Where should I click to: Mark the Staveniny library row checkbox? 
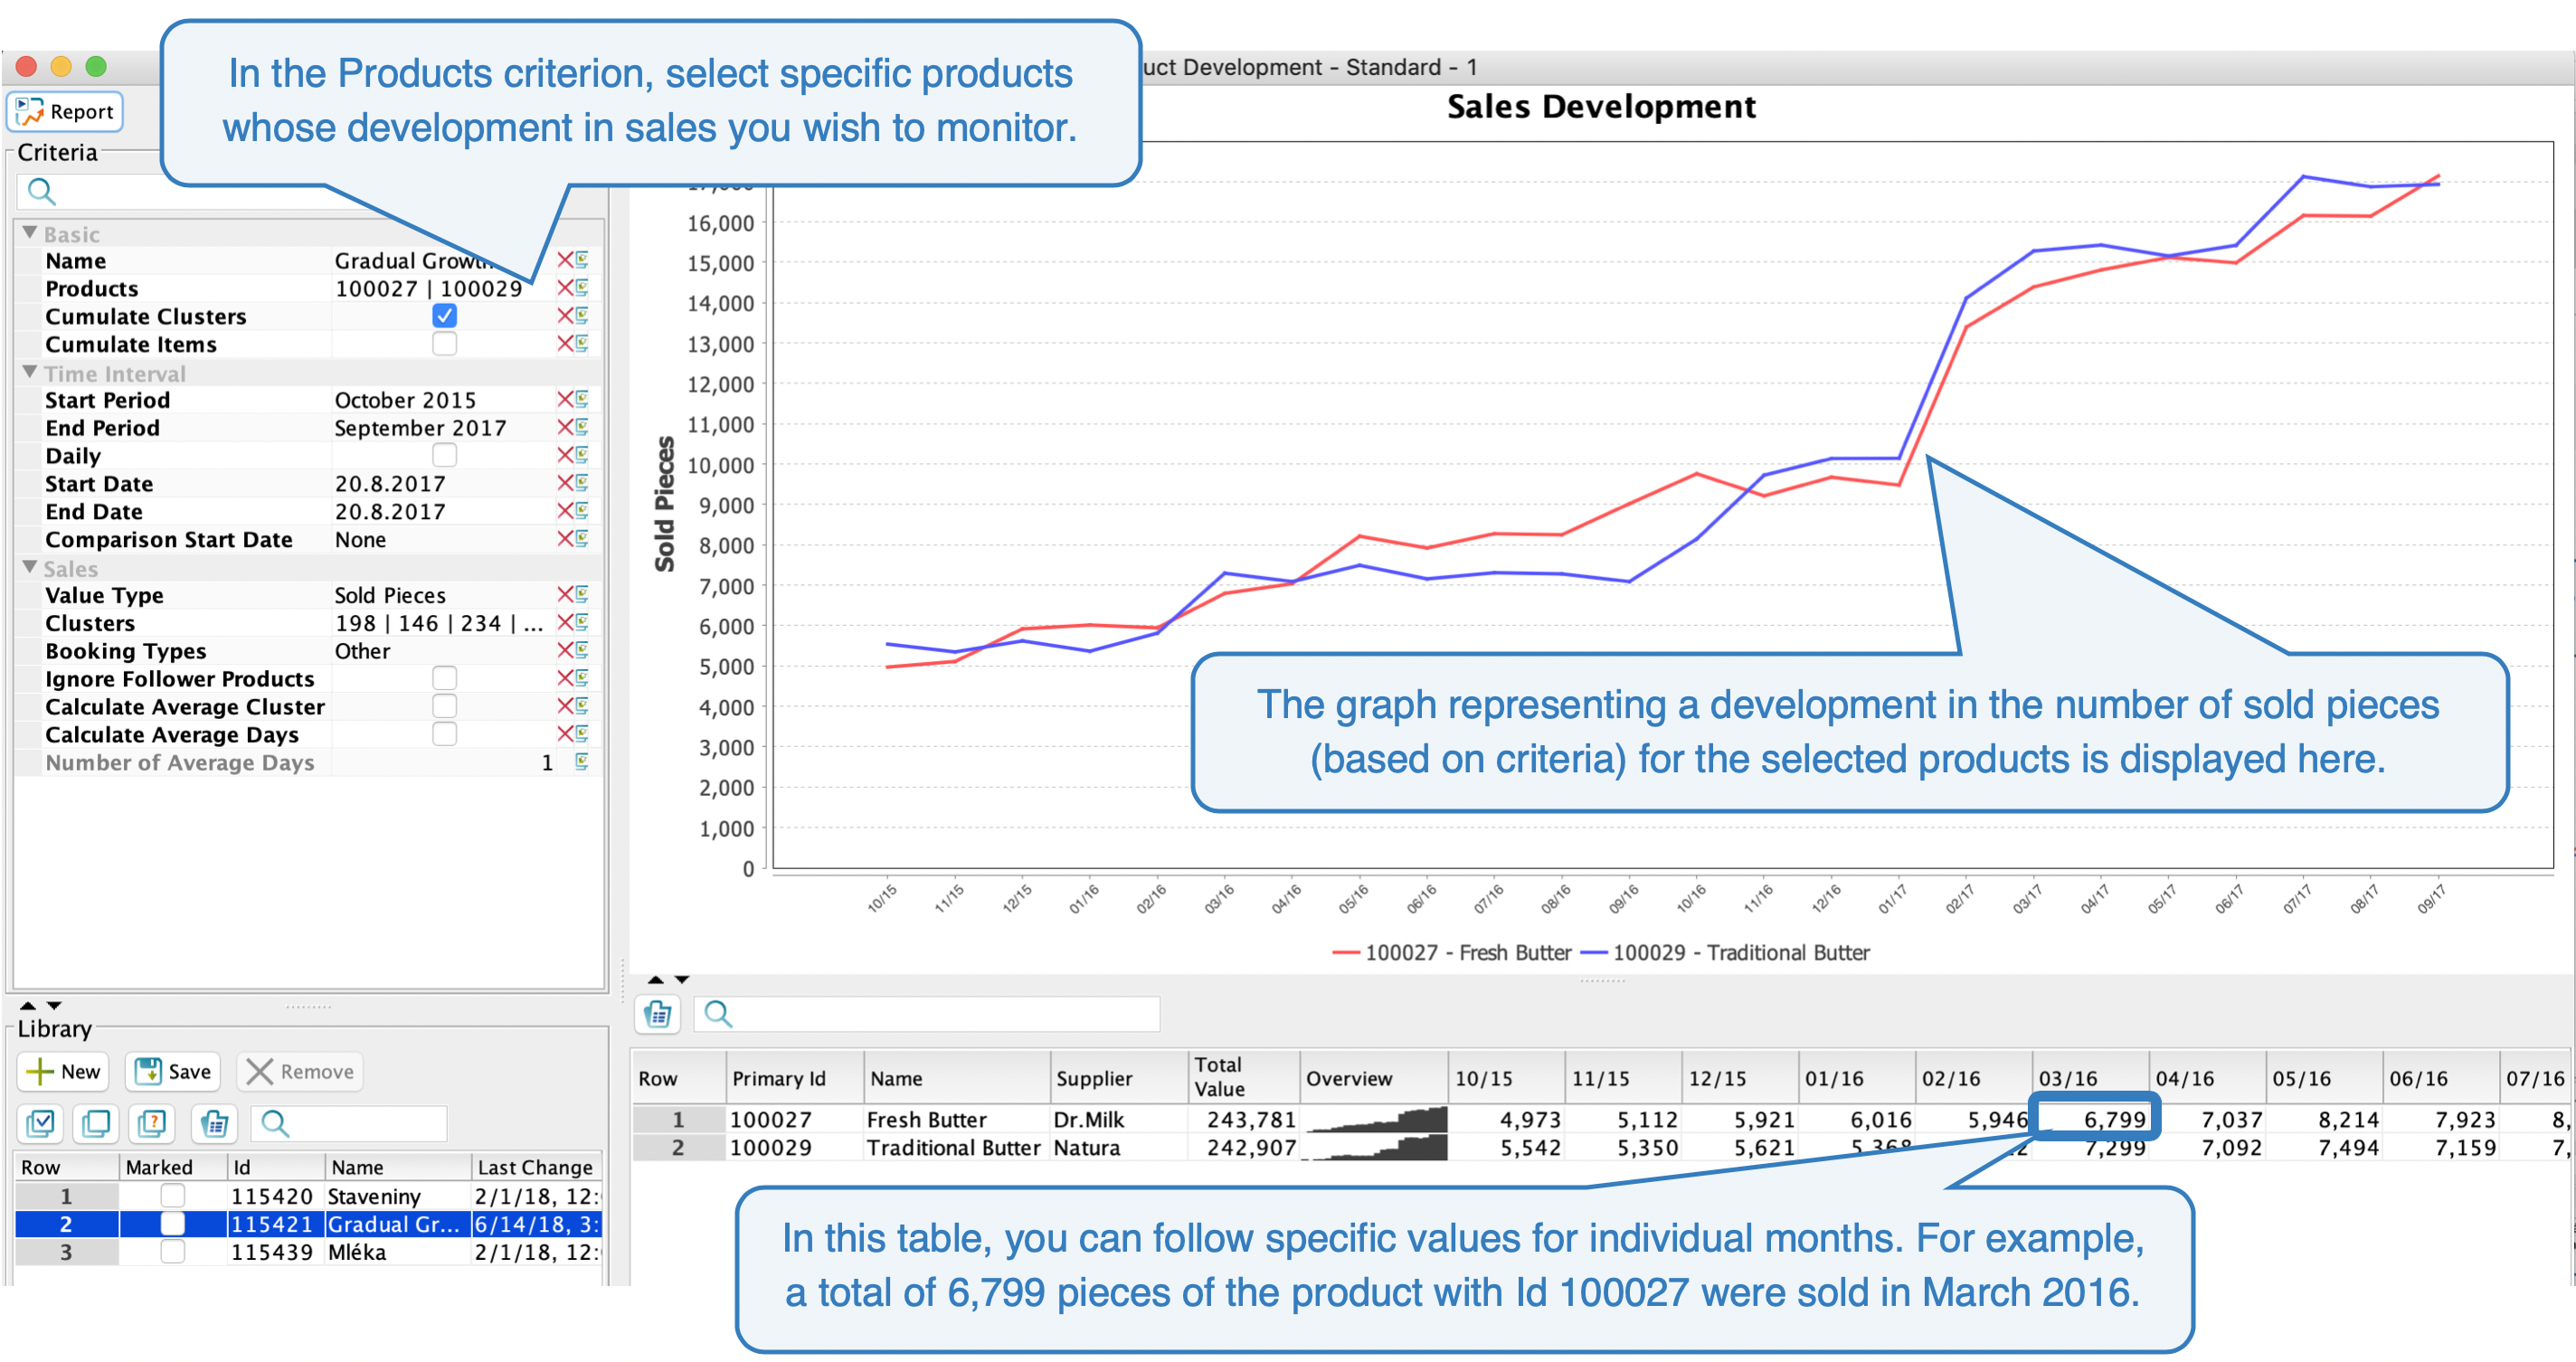[x=172, y=1195]
